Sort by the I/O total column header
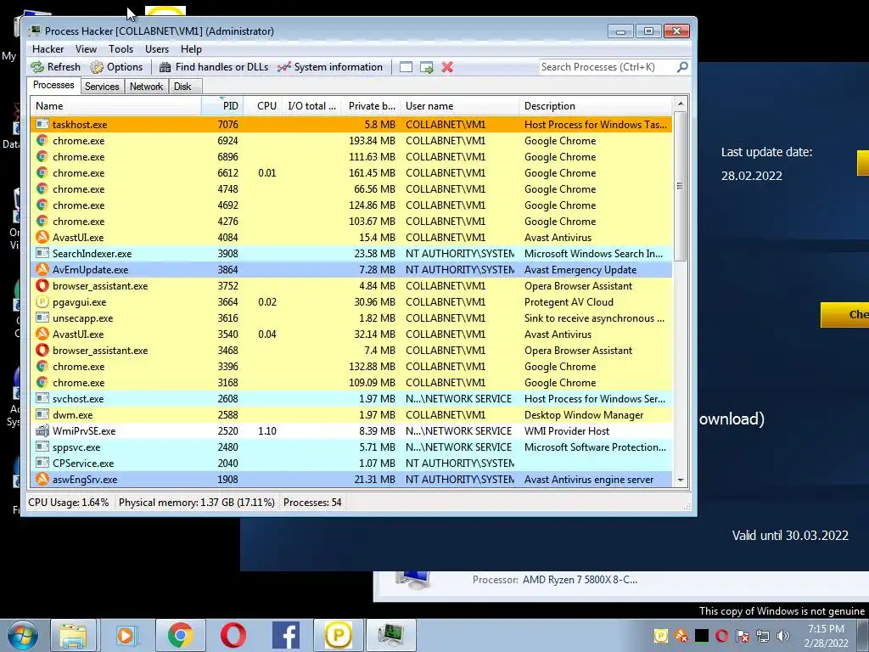 pyautogui.click(x=311, y=106)
